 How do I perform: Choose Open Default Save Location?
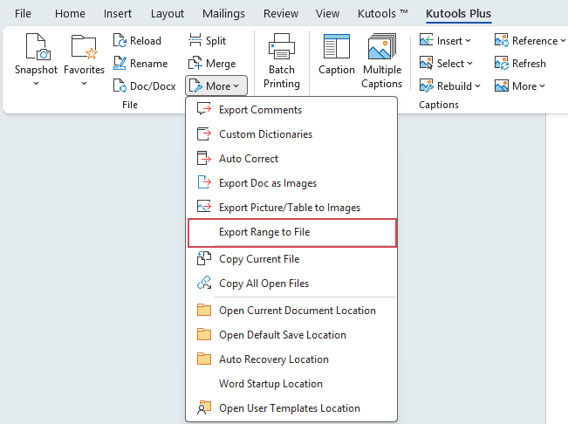291,335
